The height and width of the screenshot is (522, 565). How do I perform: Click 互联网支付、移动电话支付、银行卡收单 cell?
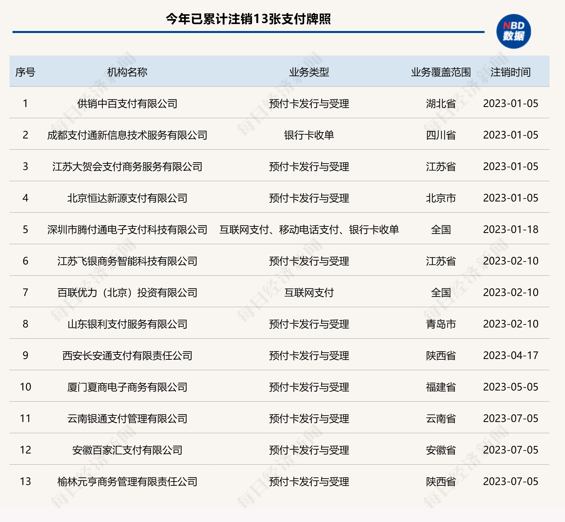309,230
